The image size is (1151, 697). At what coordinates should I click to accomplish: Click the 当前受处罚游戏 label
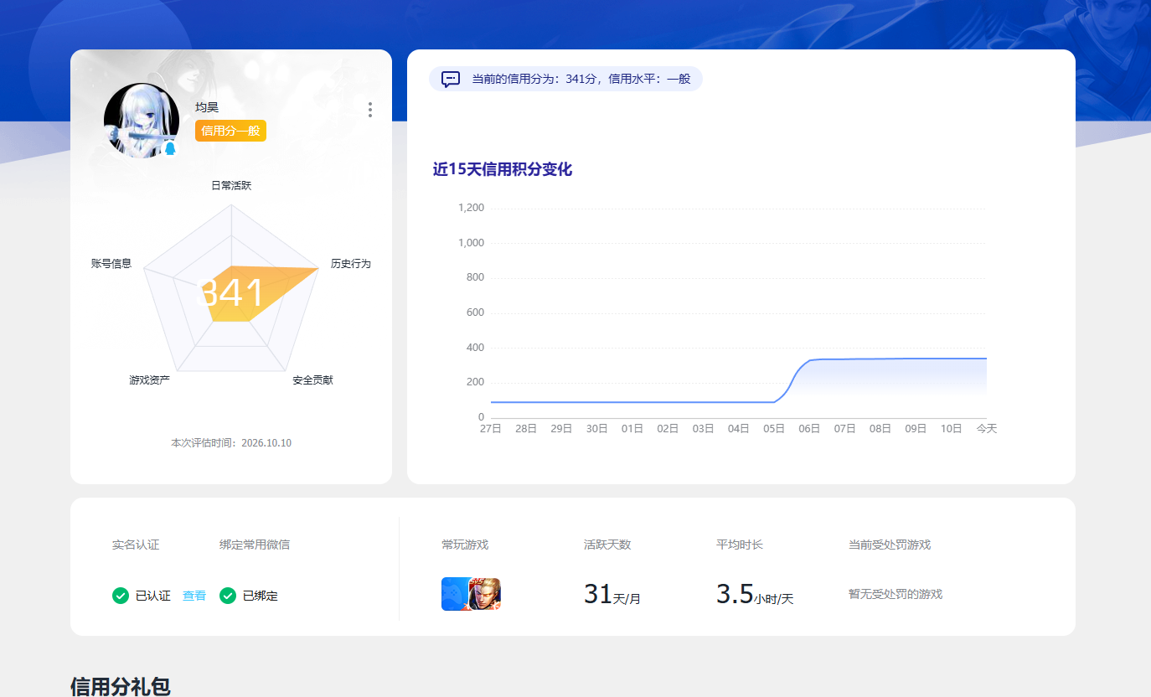[x=890, y=545]
